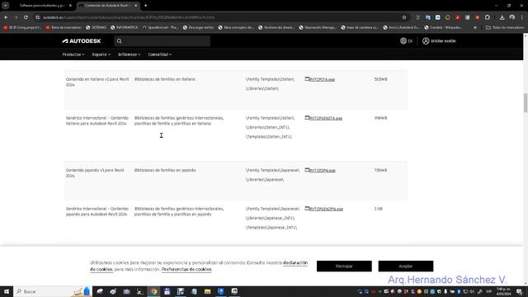Click 'Contenido japonés v1 para Revit 2024'

point(95,172)
